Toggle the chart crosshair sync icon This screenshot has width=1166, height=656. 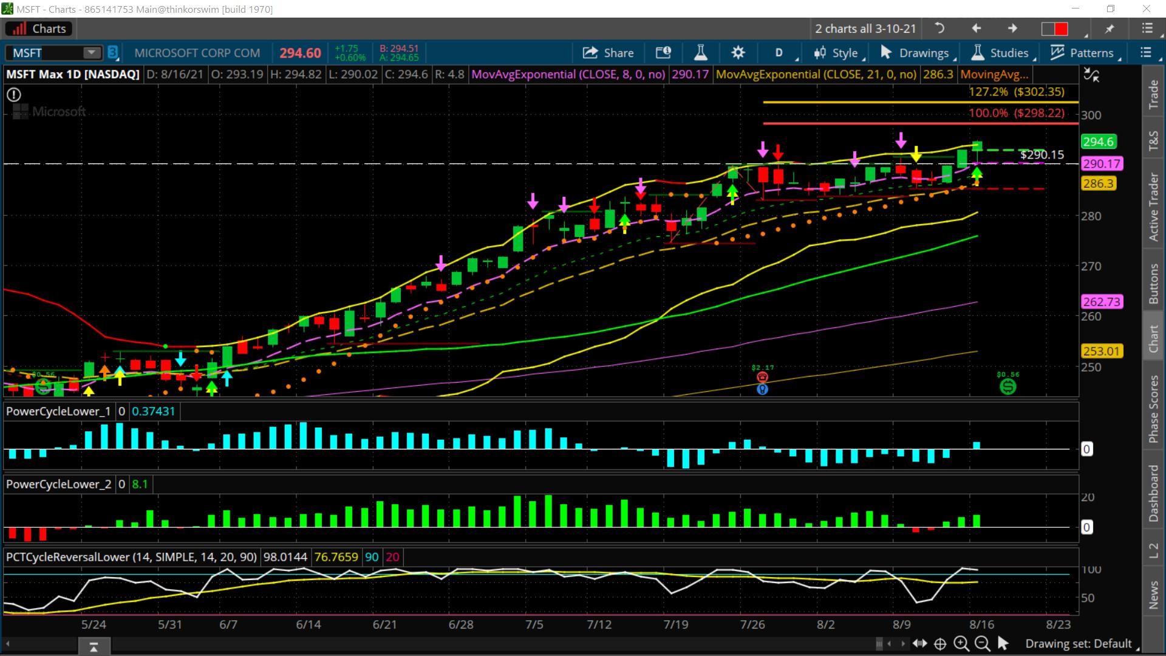click(1091, 75)
